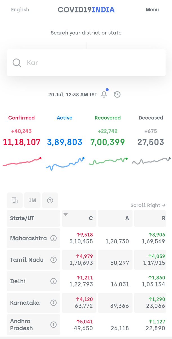Show info for Karnataka

pos(53,303)
